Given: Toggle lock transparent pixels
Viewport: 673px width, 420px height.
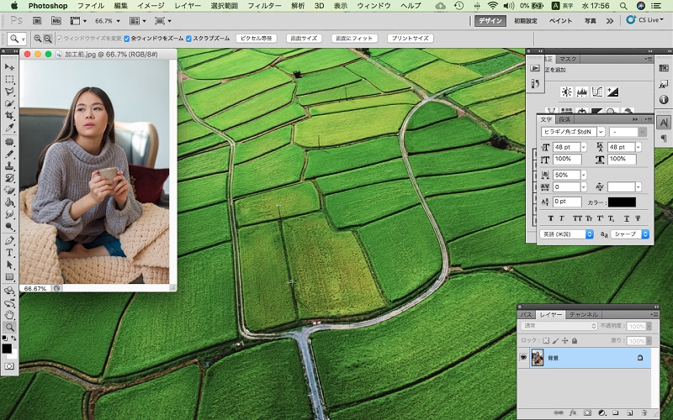Looking at the screenshot, I should click(x=545, y=341).
